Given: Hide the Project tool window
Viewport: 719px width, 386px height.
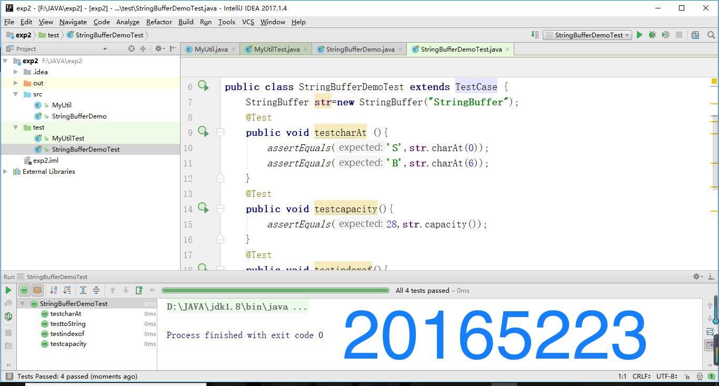Looking at the screenshot, I should pos(173,48).
